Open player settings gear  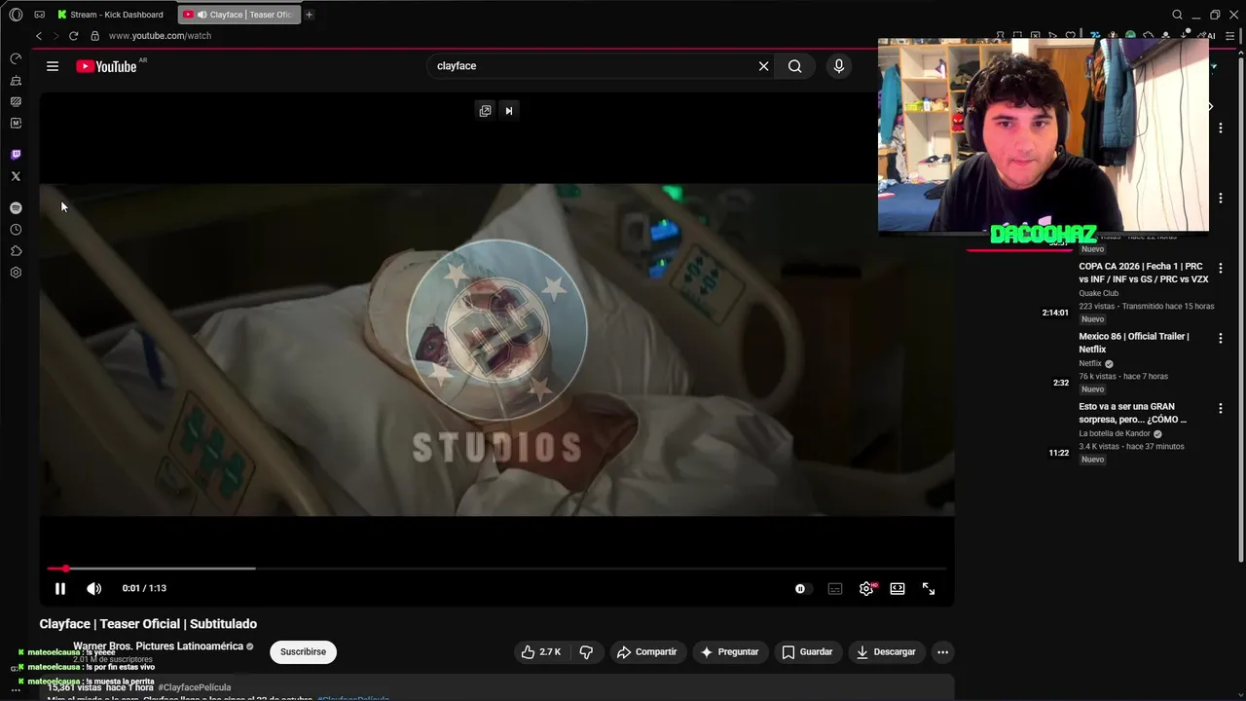click(866, 588)
